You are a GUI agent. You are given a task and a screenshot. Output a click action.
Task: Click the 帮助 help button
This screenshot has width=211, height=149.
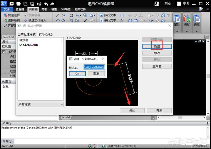(x=159, y=110)
